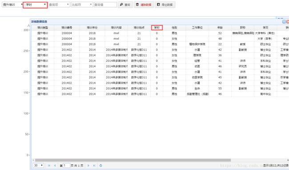289x170 pixels.
Task: Open the 学时 statistics dropdown
Action: [x=36, y=5]
